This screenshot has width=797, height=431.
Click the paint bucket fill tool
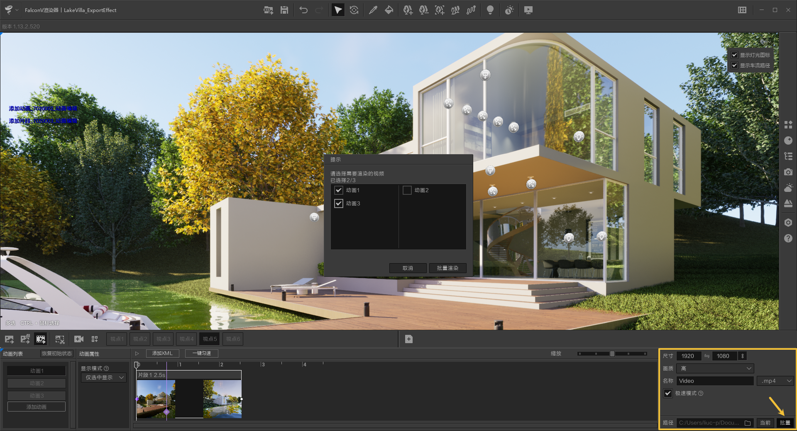(x=389, y=10)
